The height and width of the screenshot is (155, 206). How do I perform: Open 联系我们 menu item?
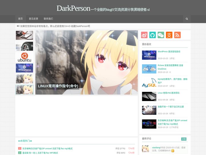coord(48,19)
